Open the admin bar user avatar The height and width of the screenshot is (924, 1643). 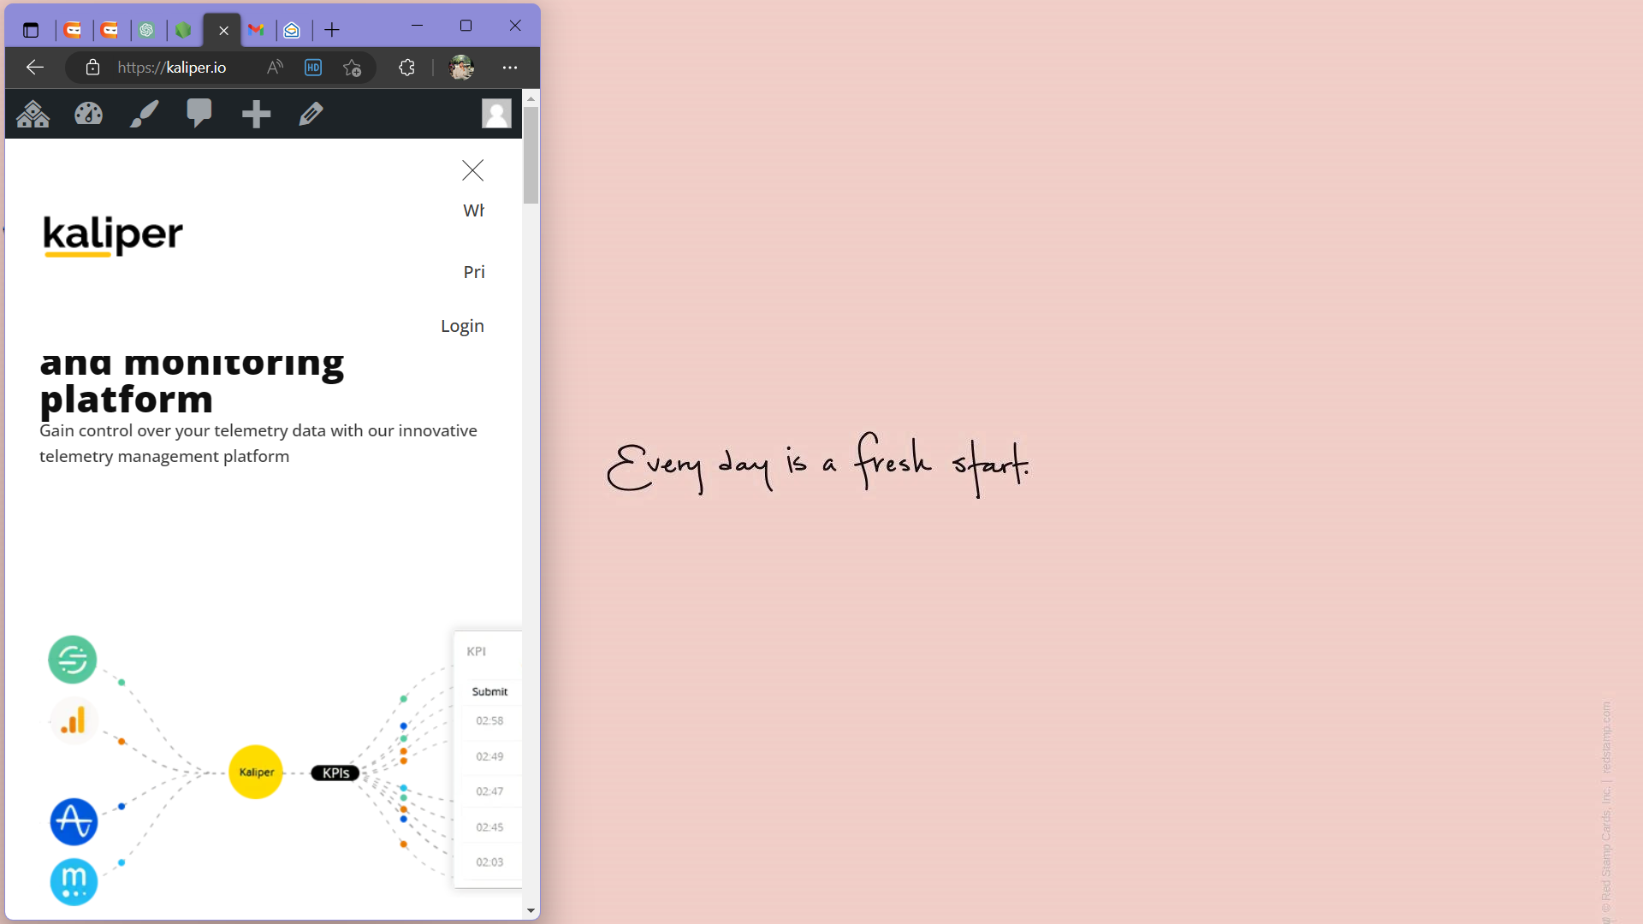[496, 113]
